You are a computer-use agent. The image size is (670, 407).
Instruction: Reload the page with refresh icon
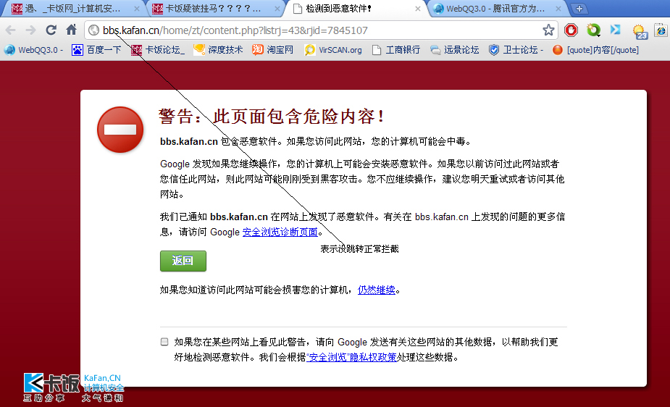tap(51, 30)
